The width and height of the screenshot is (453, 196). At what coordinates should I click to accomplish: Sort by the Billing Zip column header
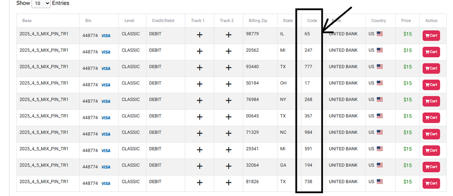click(258, 21)
